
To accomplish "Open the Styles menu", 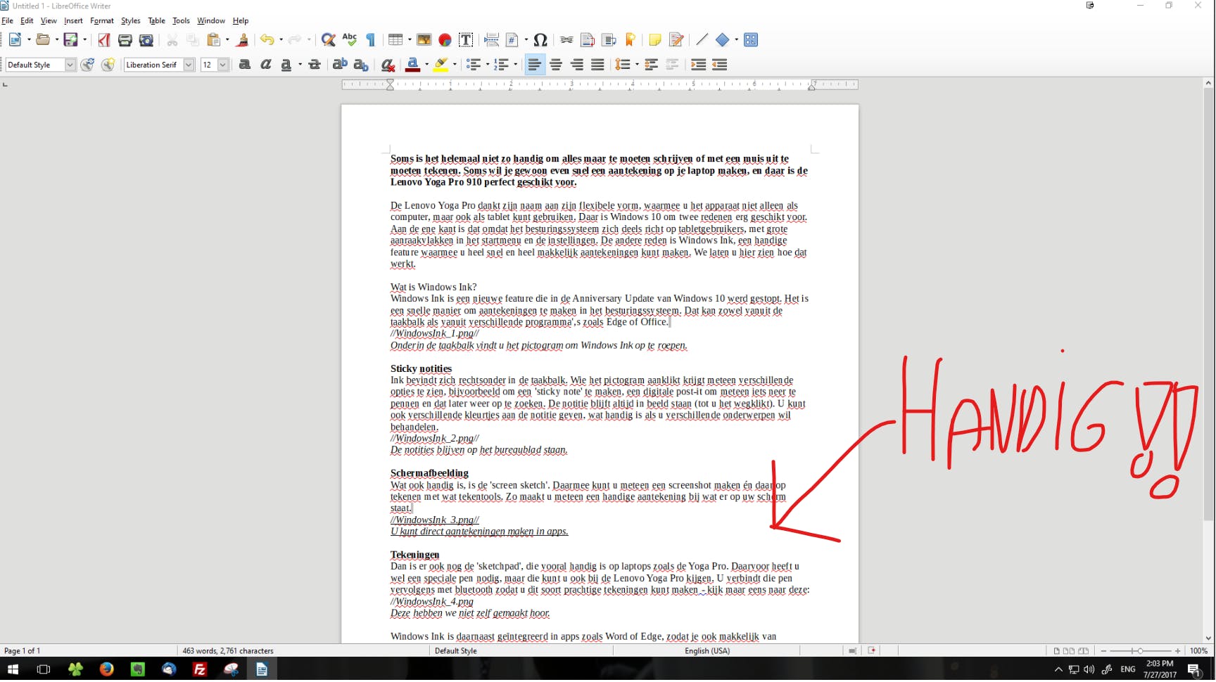I will click(x=130, y=21).
